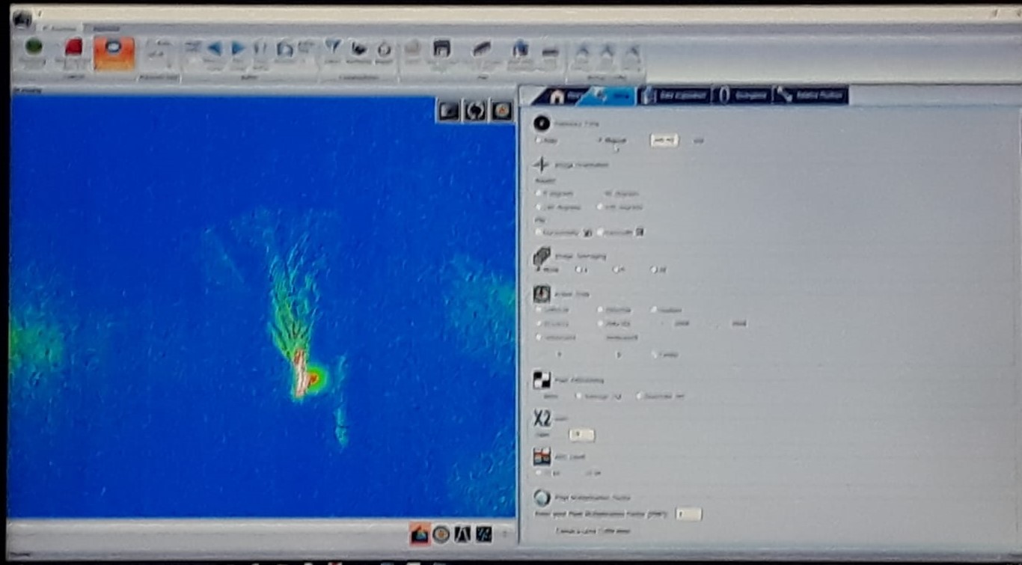Click the exposure time value input field
The image size is (1022, 565).
(x=664, y=140)
